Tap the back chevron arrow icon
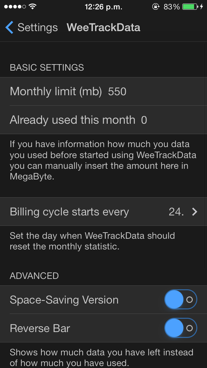 (9, 28)
